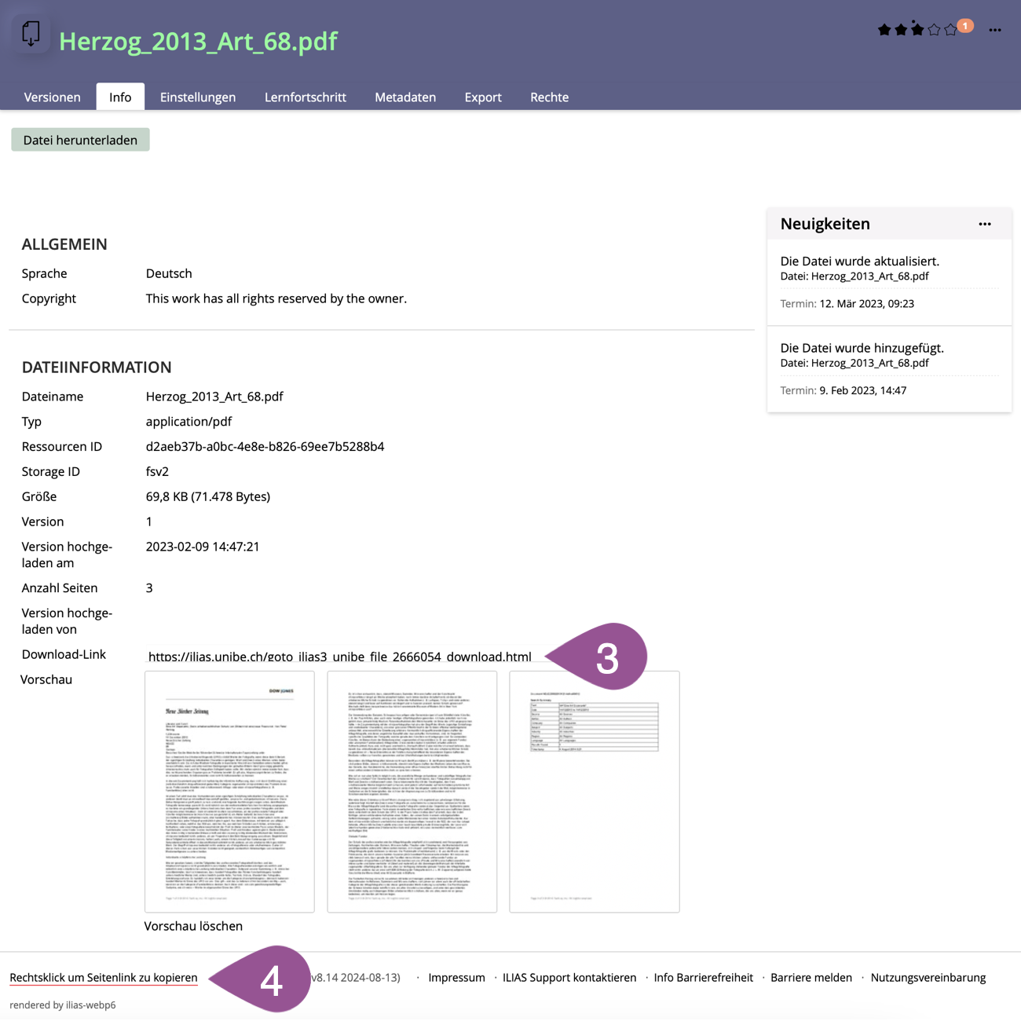The width and height of the screenshot is (1021, 1021).
Task: Rate the file with first star
Action: (x=884, y=30)
